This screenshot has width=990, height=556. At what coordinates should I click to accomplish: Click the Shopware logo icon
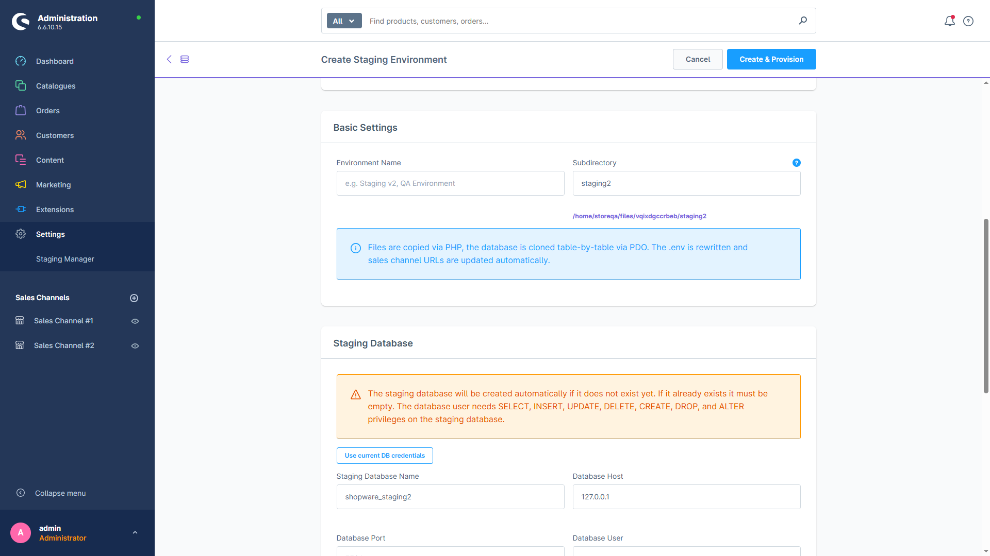pyautogui.click(x=21, y=22)
